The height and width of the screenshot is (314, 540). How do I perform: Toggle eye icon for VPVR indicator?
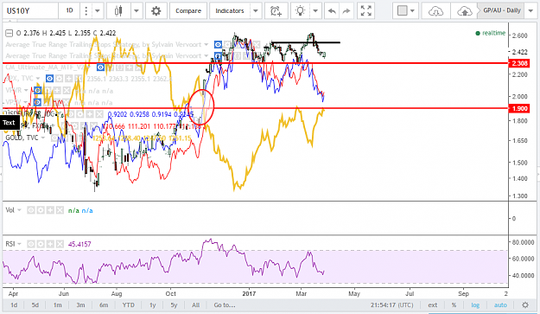37,90
